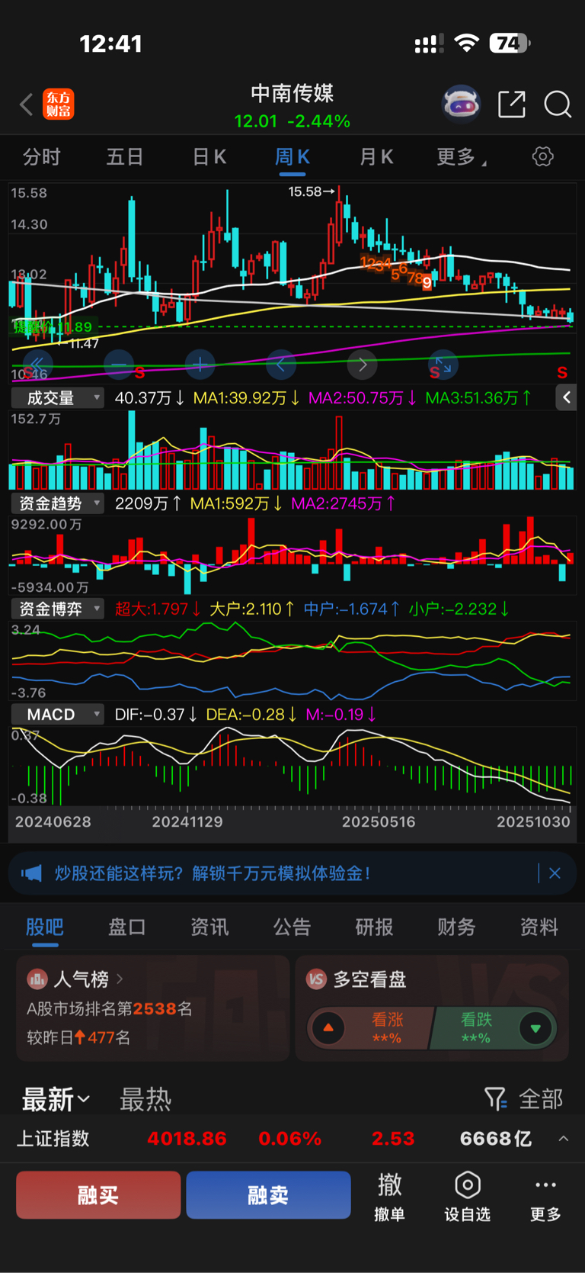This screenshot has height=1273, width=585.
Task: Open the filter funnel icon
Action: click(x=495, y=1099)
